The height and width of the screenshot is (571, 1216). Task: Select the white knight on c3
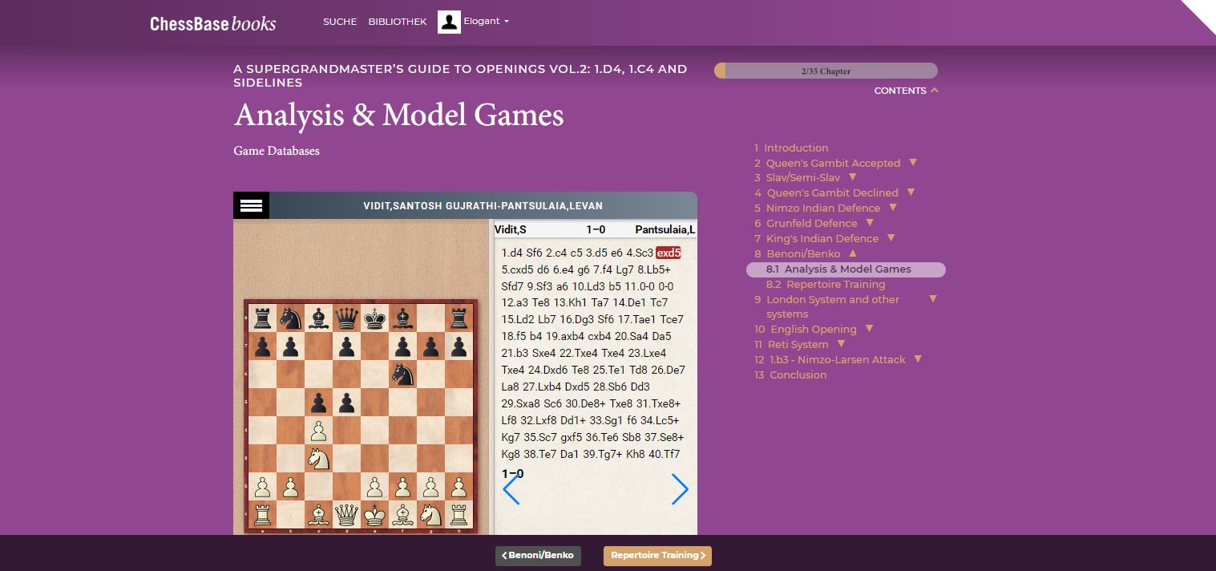[318, 458]
